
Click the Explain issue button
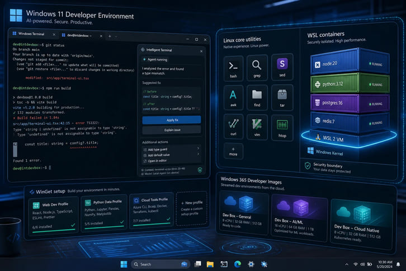(x=172, y=130)
